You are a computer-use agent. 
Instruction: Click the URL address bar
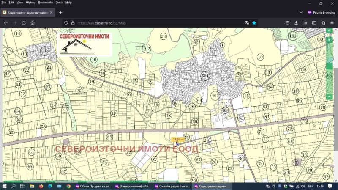(x=160, y=23)
